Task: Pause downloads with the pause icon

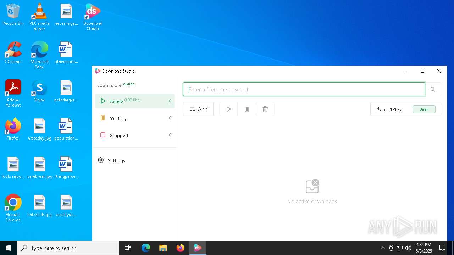Action: 247,109
